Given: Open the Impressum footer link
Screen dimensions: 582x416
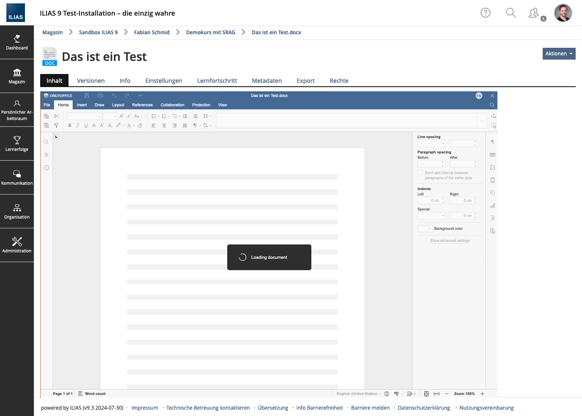Looking at the screenshot, I should pos(145,408).
